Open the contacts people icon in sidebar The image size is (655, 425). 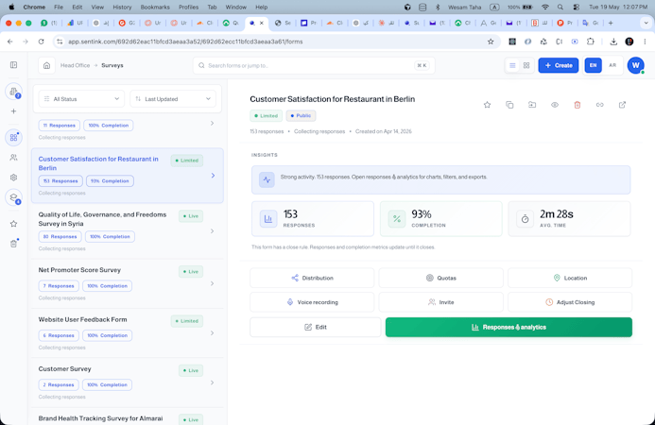(x=14, y=158)
